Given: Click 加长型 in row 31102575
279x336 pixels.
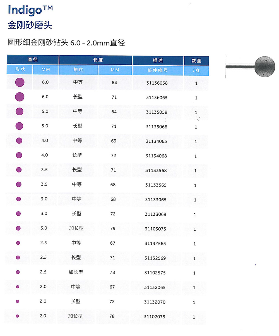Looking at the screenshot, I should pos(76,272).
